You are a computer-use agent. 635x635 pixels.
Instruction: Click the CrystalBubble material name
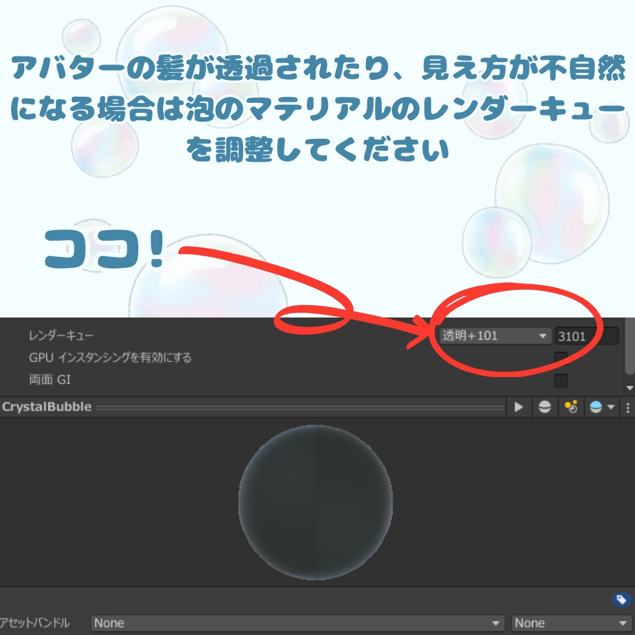click(47, 407)
